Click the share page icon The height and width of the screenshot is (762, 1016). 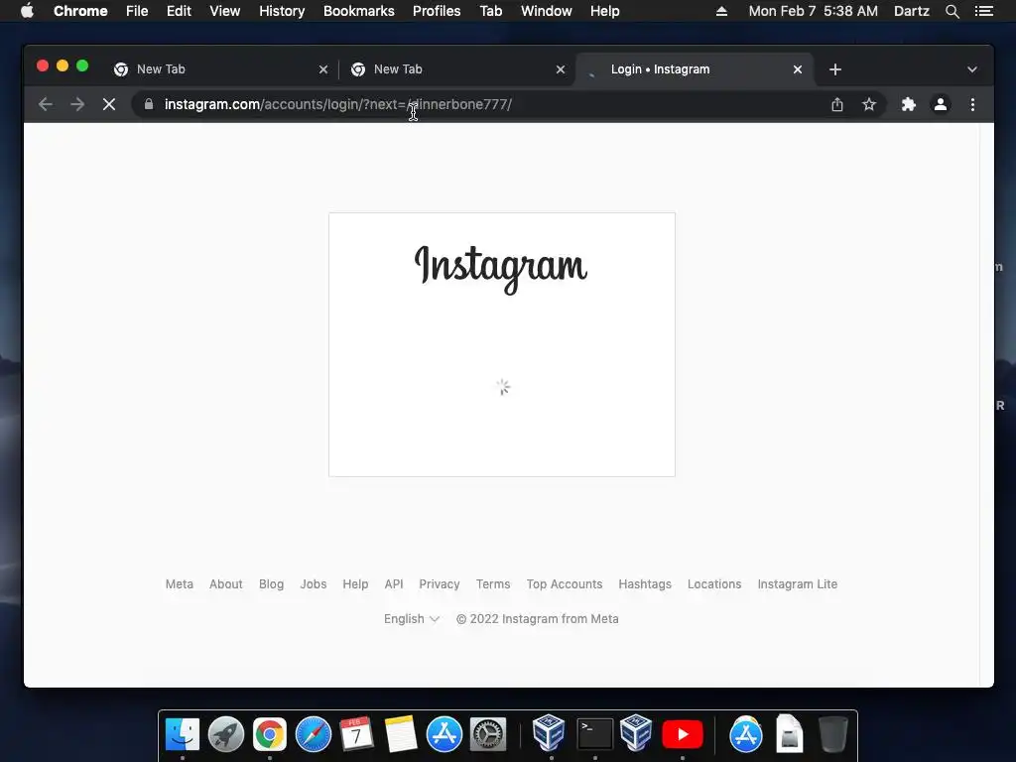837,104
